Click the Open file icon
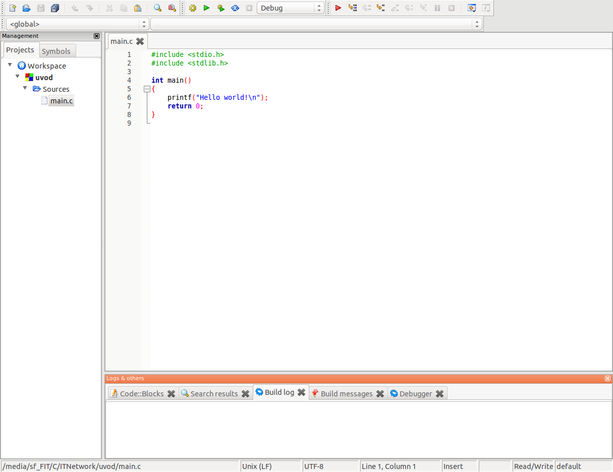Viewport: 613px width, 472px height. click(27, 8)
